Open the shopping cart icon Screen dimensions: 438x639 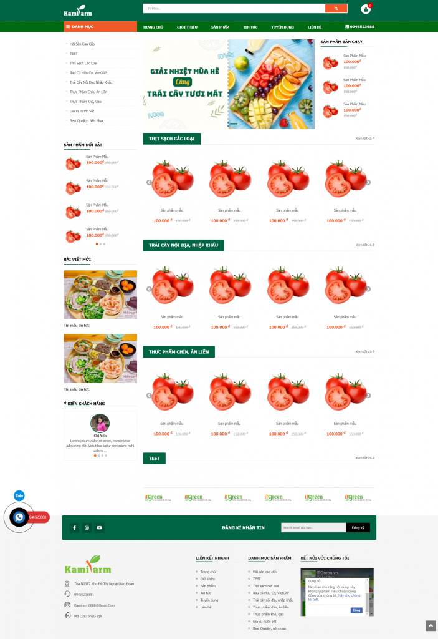point(366,9)
